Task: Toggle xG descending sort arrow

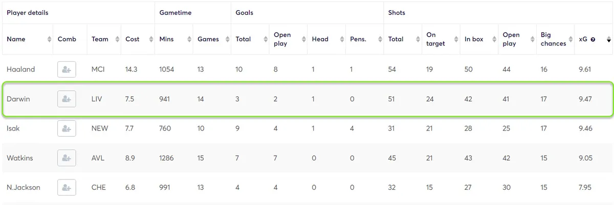Action: 608,39
